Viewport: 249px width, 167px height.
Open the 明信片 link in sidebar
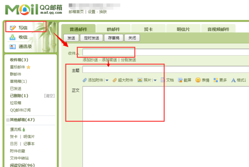pos(29,137)
